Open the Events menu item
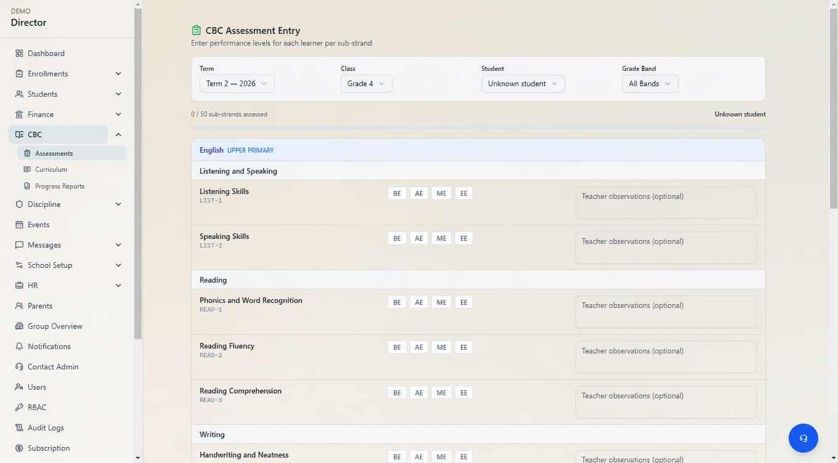The image size is (838, 463). pyautogui.click(x=68, y=225)
